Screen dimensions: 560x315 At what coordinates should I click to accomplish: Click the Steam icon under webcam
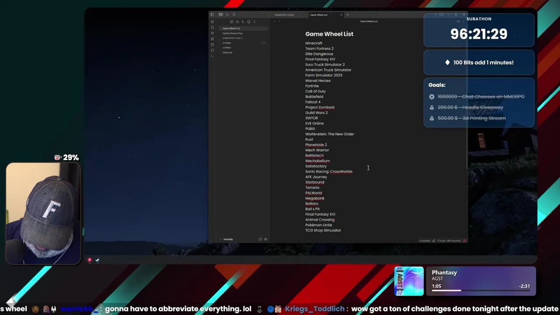97,260
